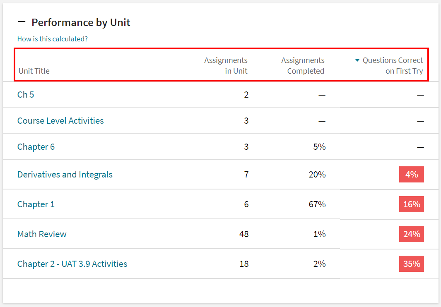Open the How is this calculated link

tap(52, 38)
